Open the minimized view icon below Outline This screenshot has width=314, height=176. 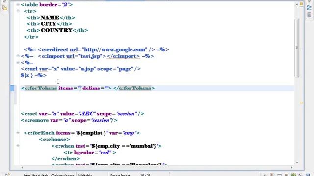[x=309, y=15]
